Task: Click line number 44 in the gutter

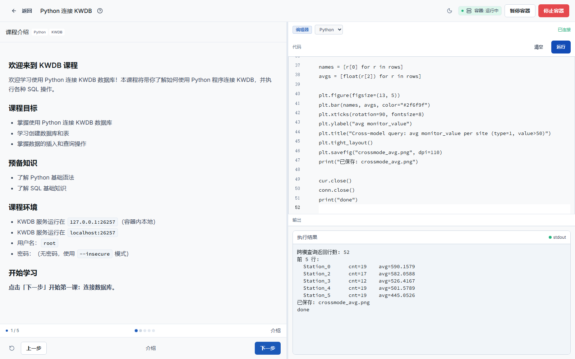Action: pos(298,132)
